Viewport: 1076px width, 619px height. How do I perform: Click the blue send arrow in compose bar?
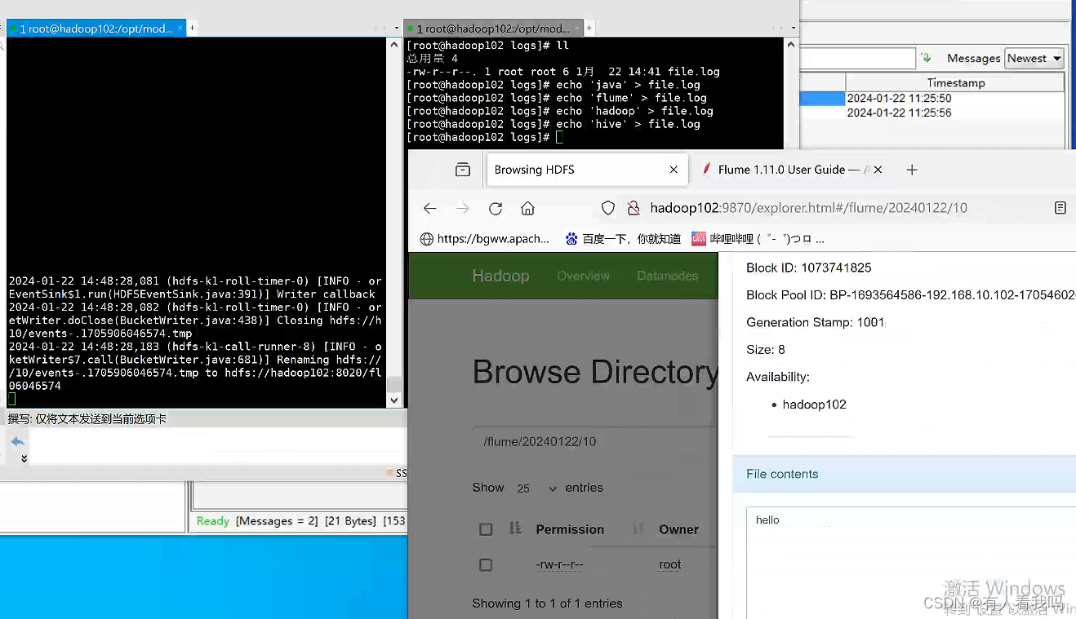18,441
